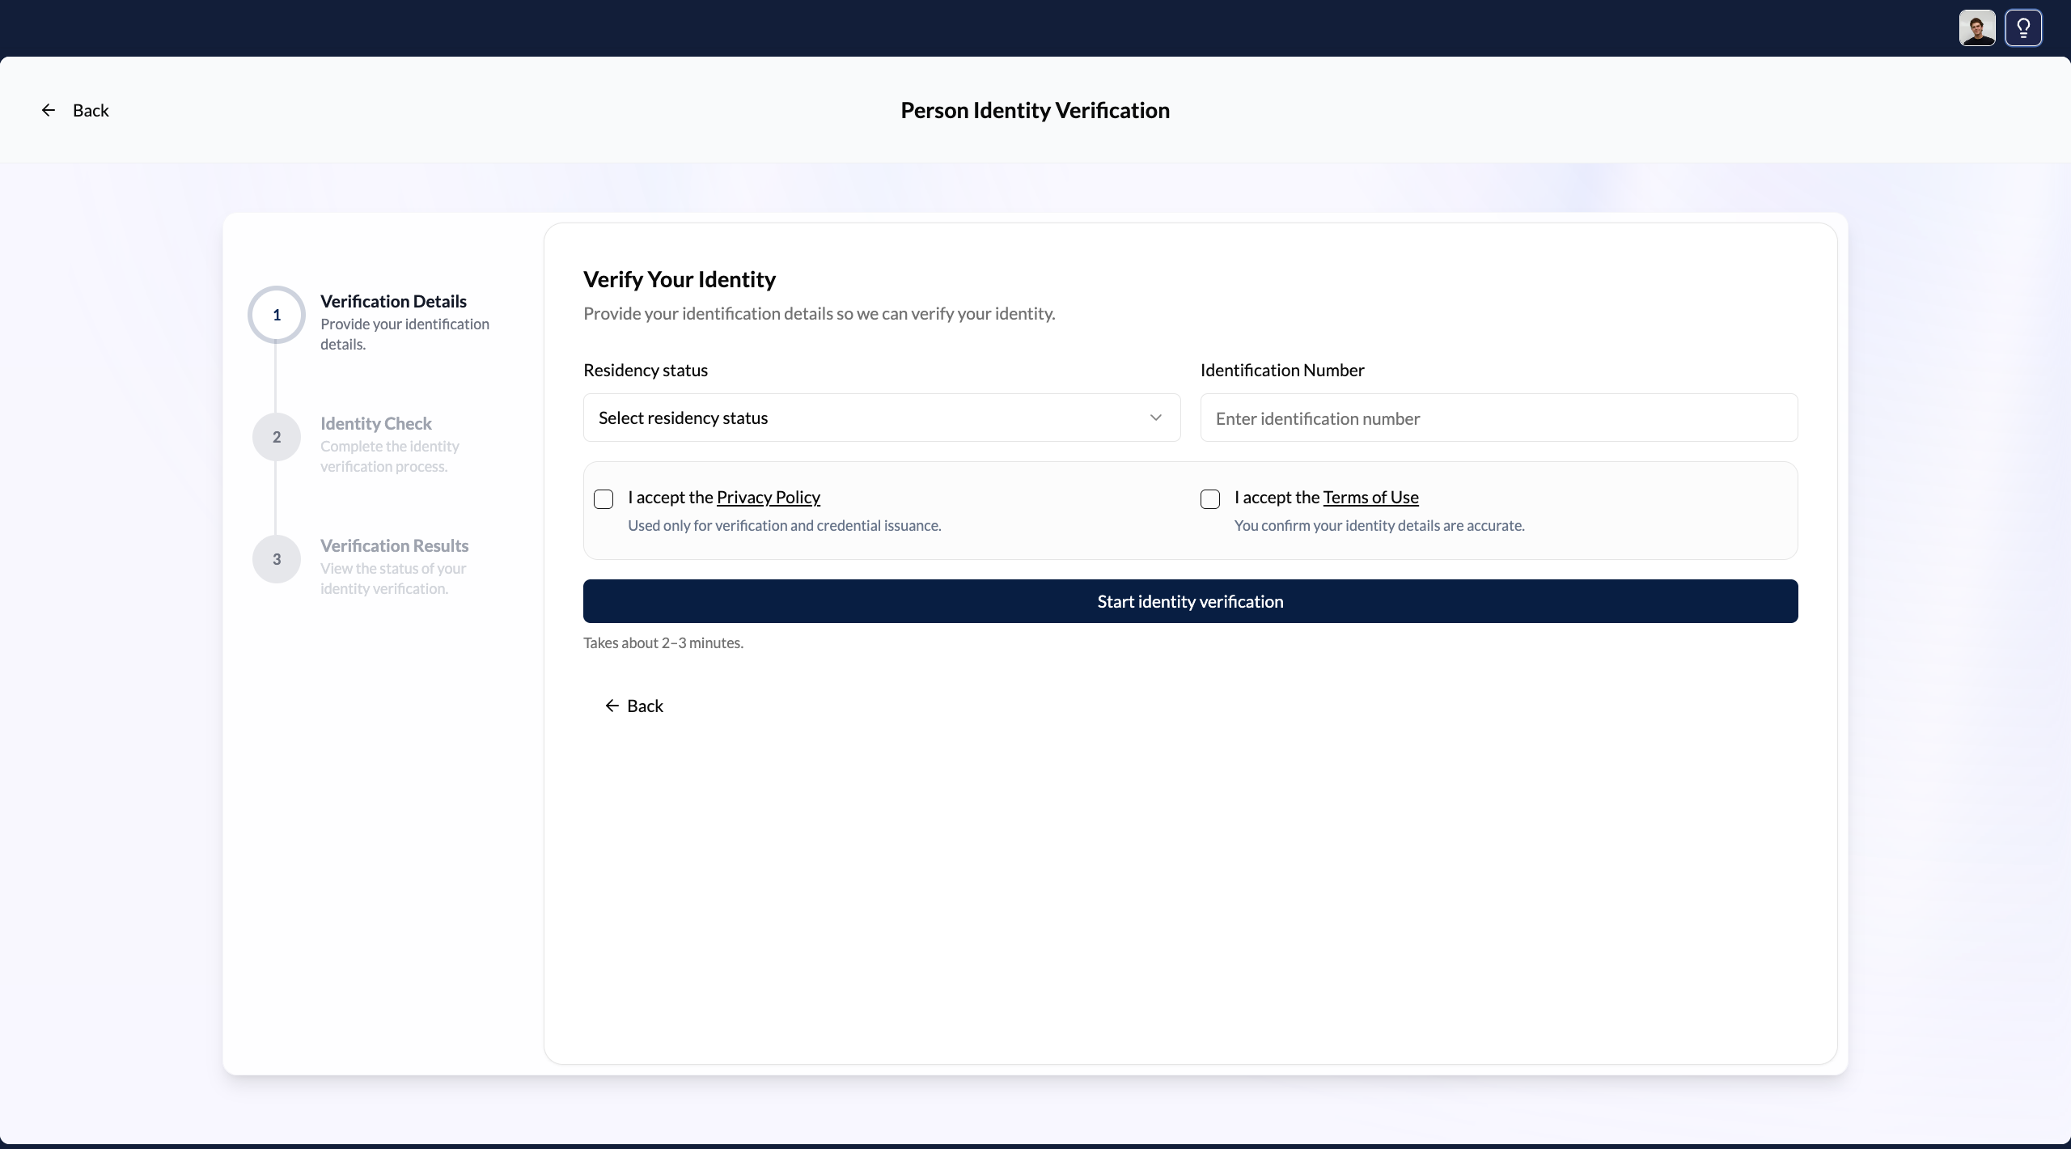Open the Select residency status dropdown

[x=880, y=418]
